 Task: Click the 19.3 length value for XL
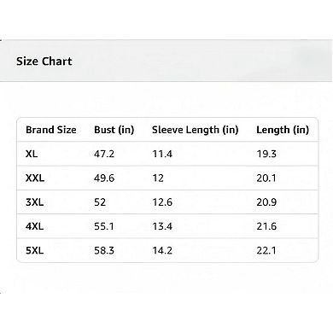tap(266, 154)
